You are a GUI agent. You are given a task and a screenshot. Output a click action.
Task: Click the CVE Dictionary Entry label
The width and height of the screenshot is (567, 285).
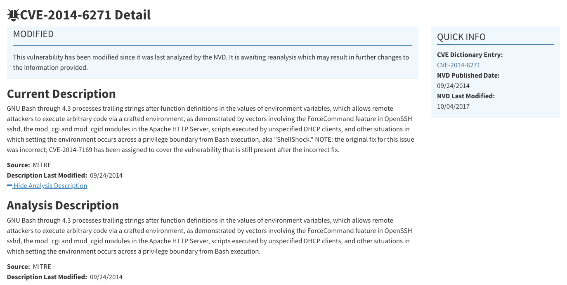pyautogui.click(x=470, y=55)
